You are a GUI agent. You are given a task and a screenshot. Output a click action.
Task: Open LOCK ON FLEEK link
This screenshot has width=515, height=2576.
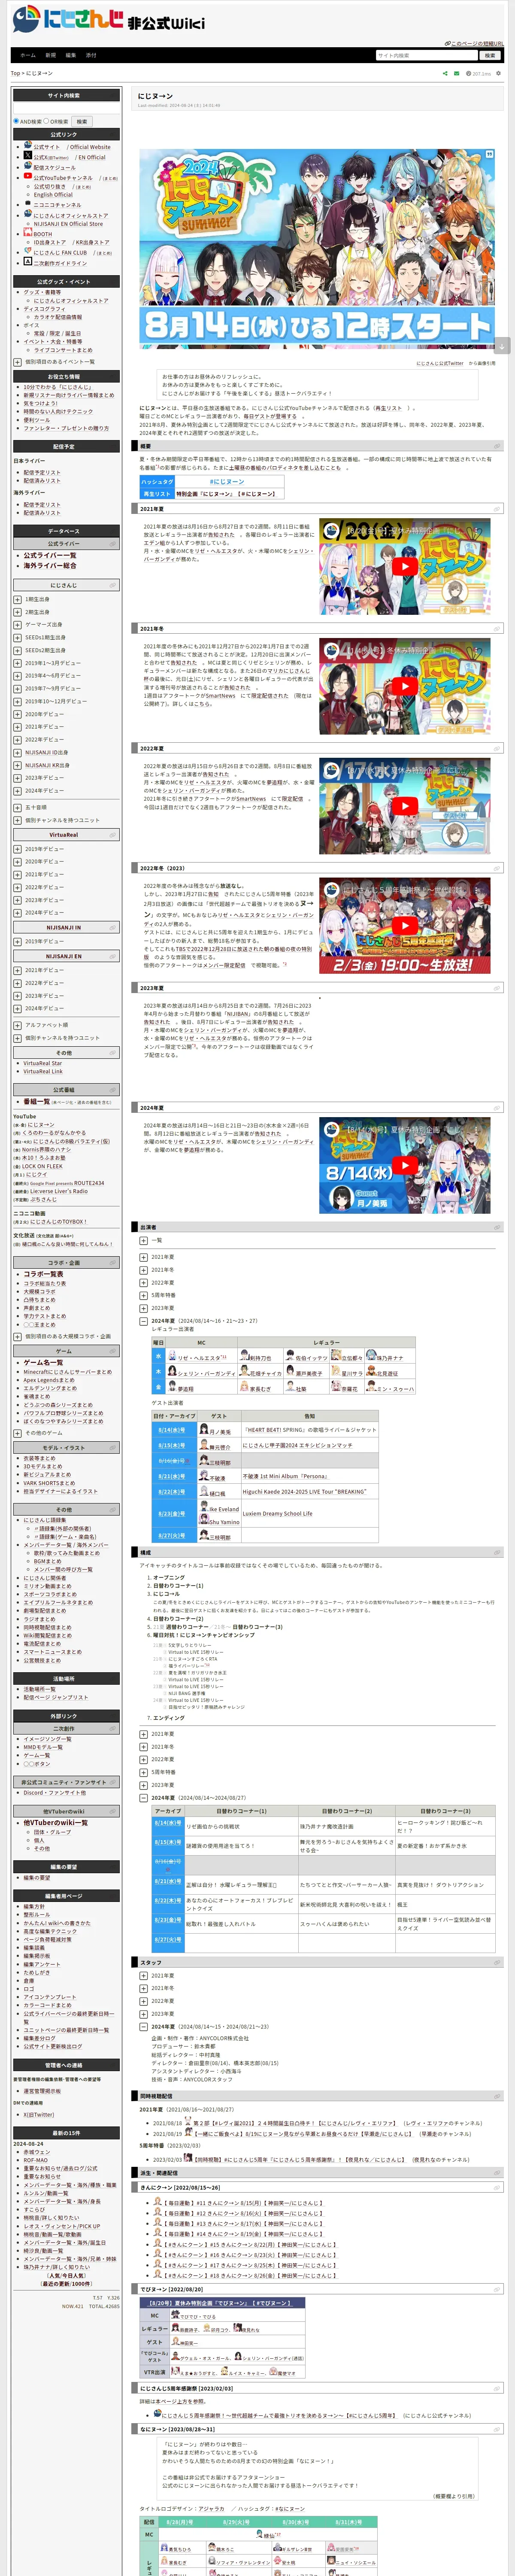pyautogui.click(x=42, y=1166)
